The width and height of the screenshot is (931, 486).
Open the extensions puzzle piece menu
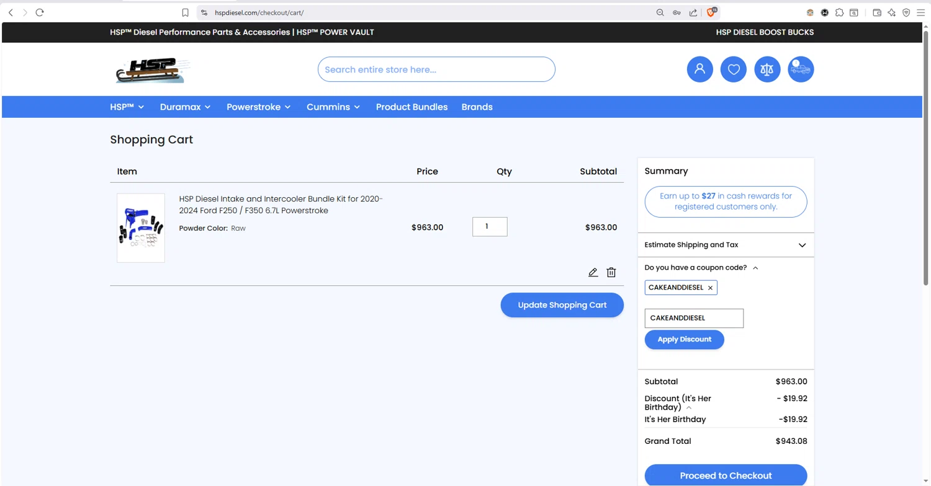(840, 12)
